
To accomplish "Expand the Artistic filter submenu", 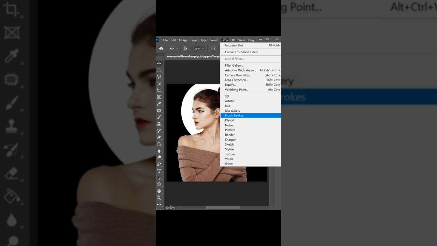I will coord(251,101).
